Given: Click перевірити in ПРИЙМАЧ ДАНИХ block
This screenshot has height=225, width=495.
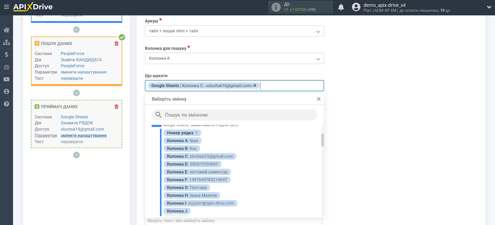Looking at the screenshot, I should (72, 142).
